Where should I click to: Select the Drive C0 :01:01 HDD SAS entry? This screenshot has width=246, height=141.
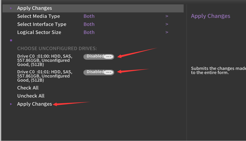click(x=45, y=76)
